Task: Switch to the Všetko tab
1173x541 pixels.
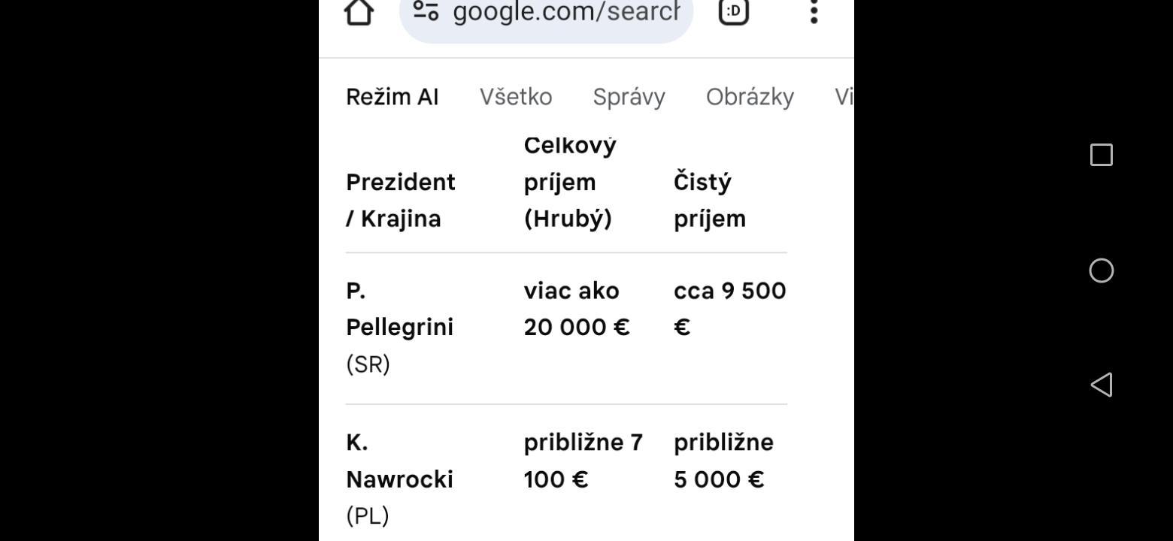Action: click(x=516, y=97)
